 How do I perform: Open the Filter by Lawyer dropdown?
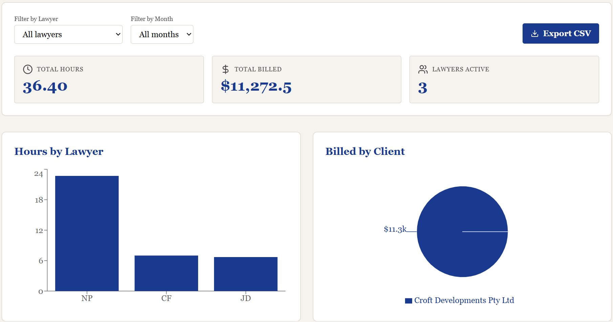68,34
